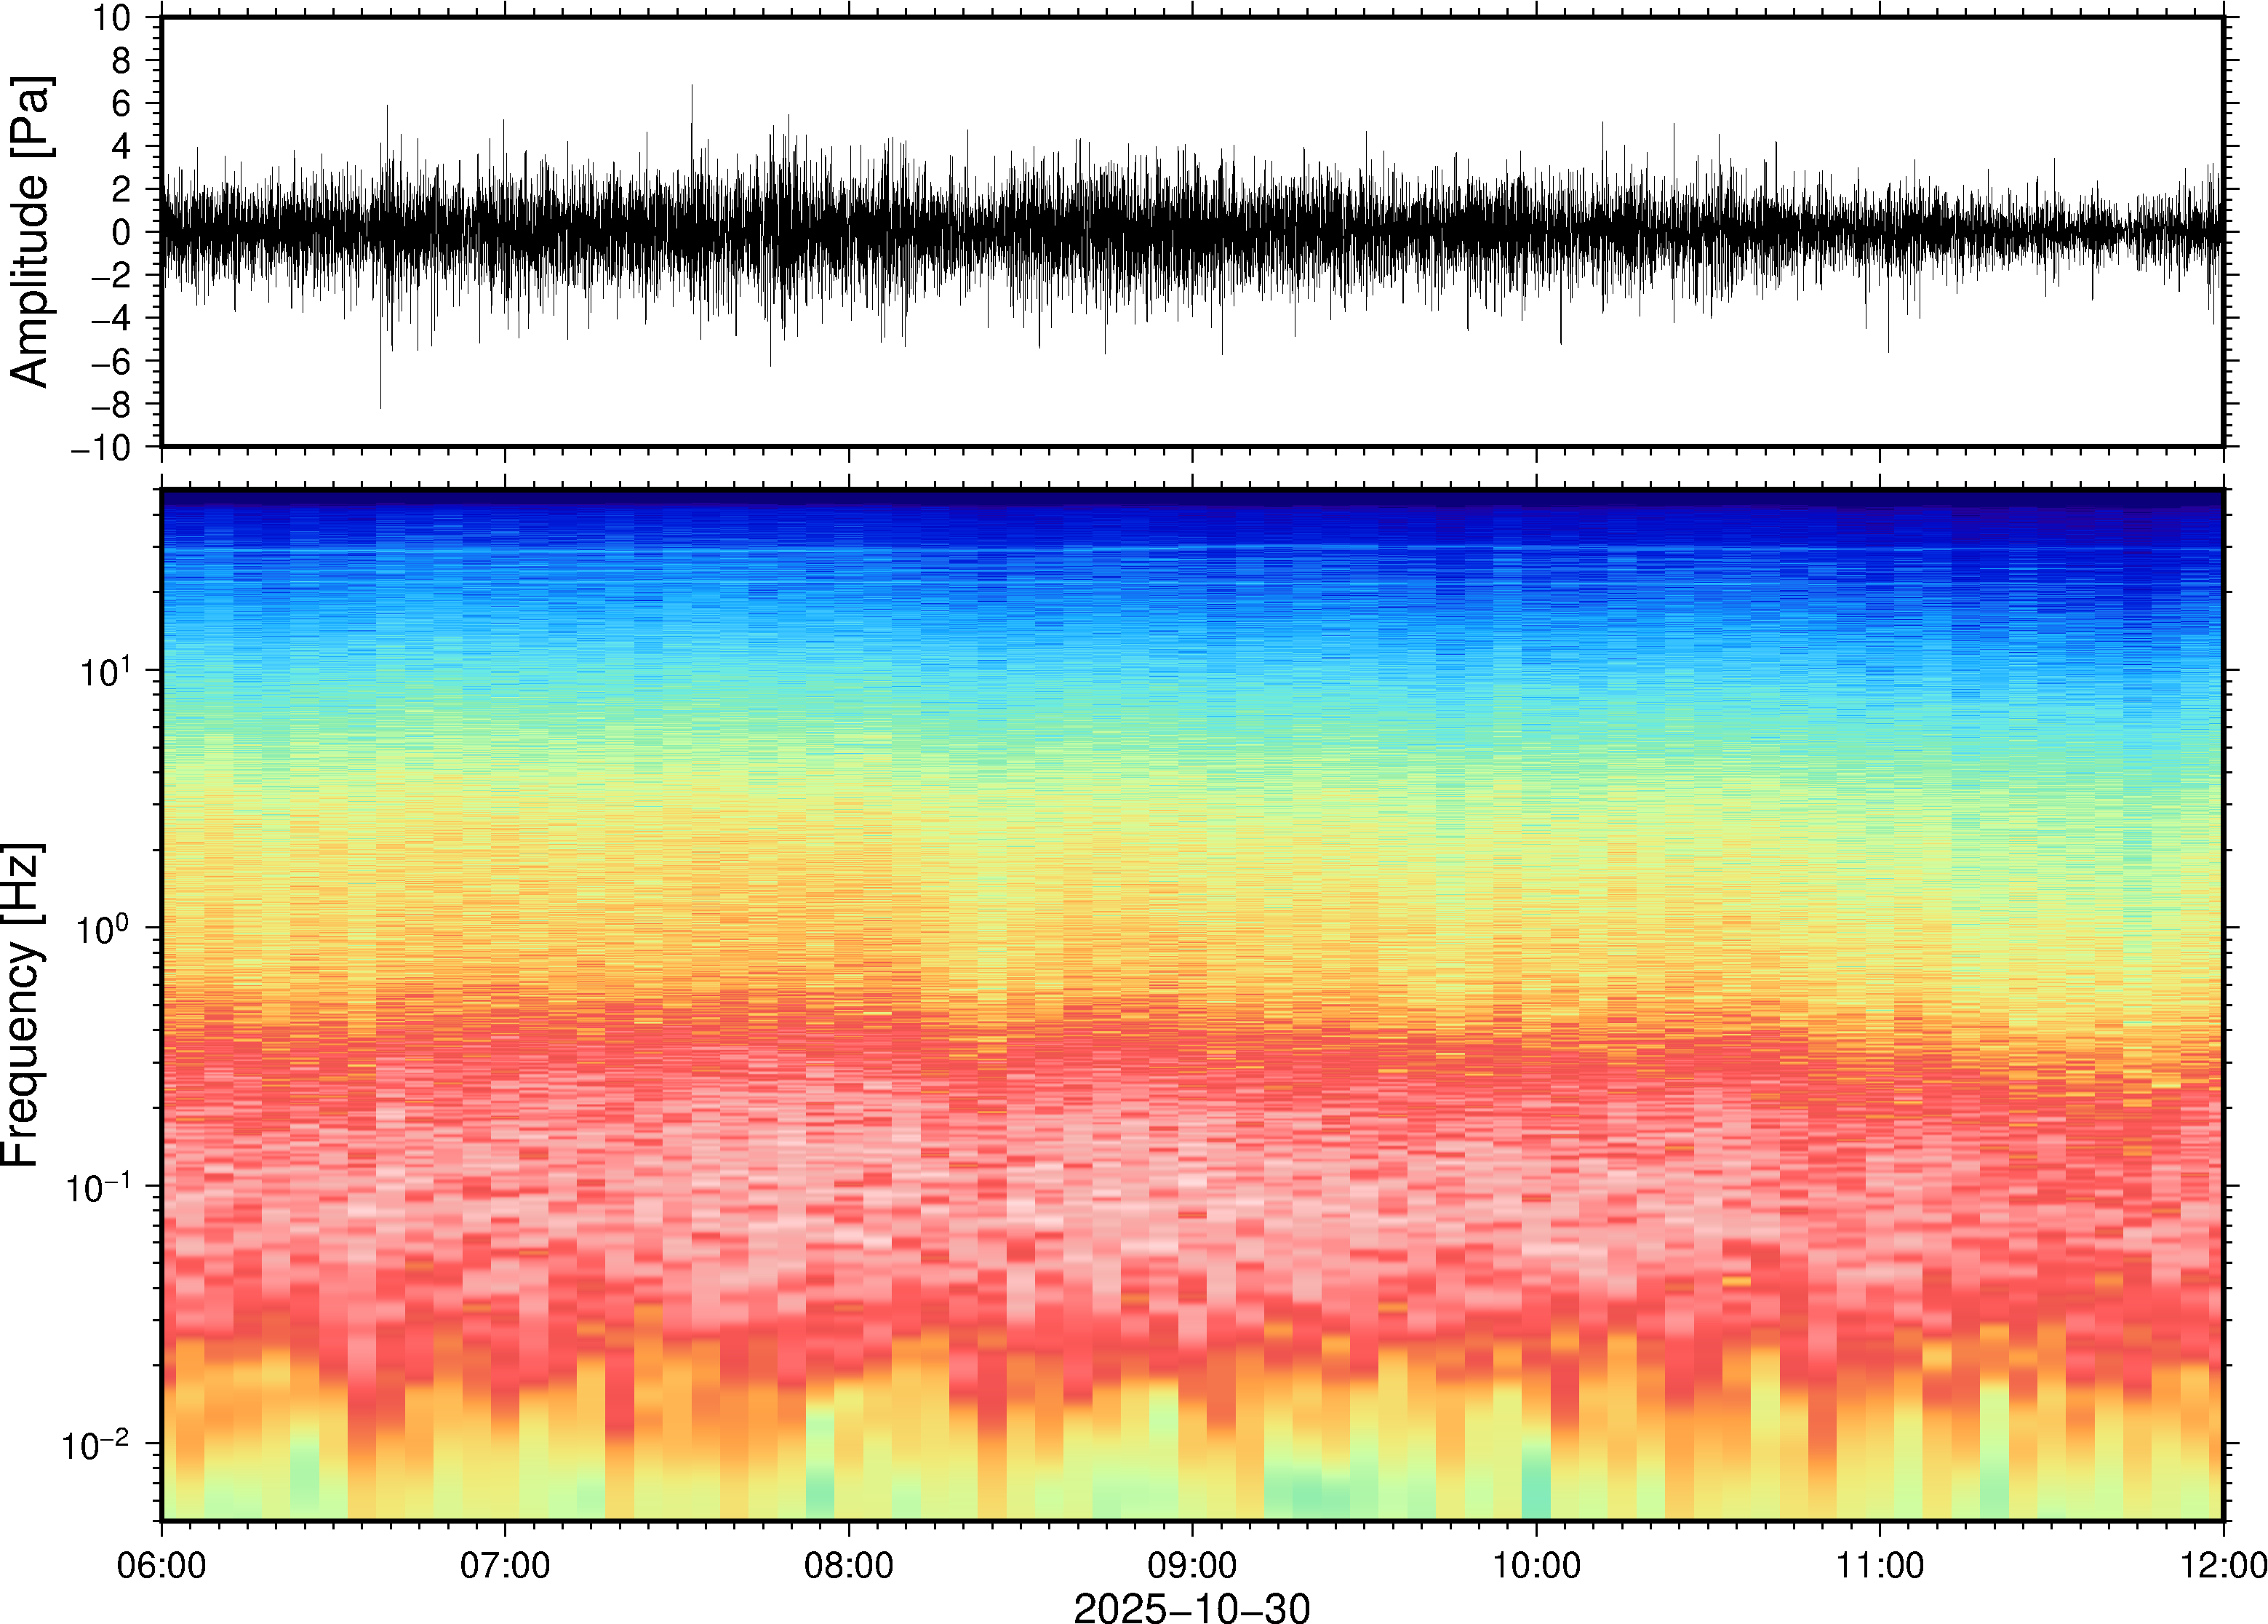The height and width of the screenshot is (1624, 2268).
Task: Click the 06:00 time axis label
Action: coord(161,1565)
